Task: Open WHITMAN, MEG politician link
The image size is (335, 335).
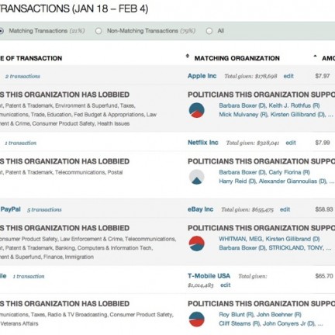Action: tap(241, 239)
